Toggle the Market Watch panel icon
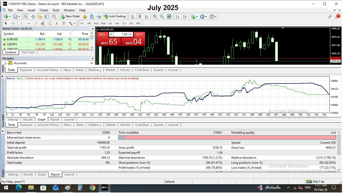Image resolution: width=343 pixels, height=195 pixels. pyautogui.click(x=26, y=17)
